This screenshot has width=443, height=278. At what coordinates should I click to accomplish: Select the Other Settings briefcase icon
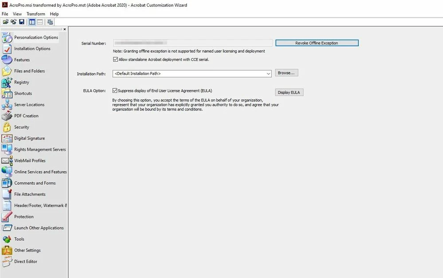click(x=7, y=250)
